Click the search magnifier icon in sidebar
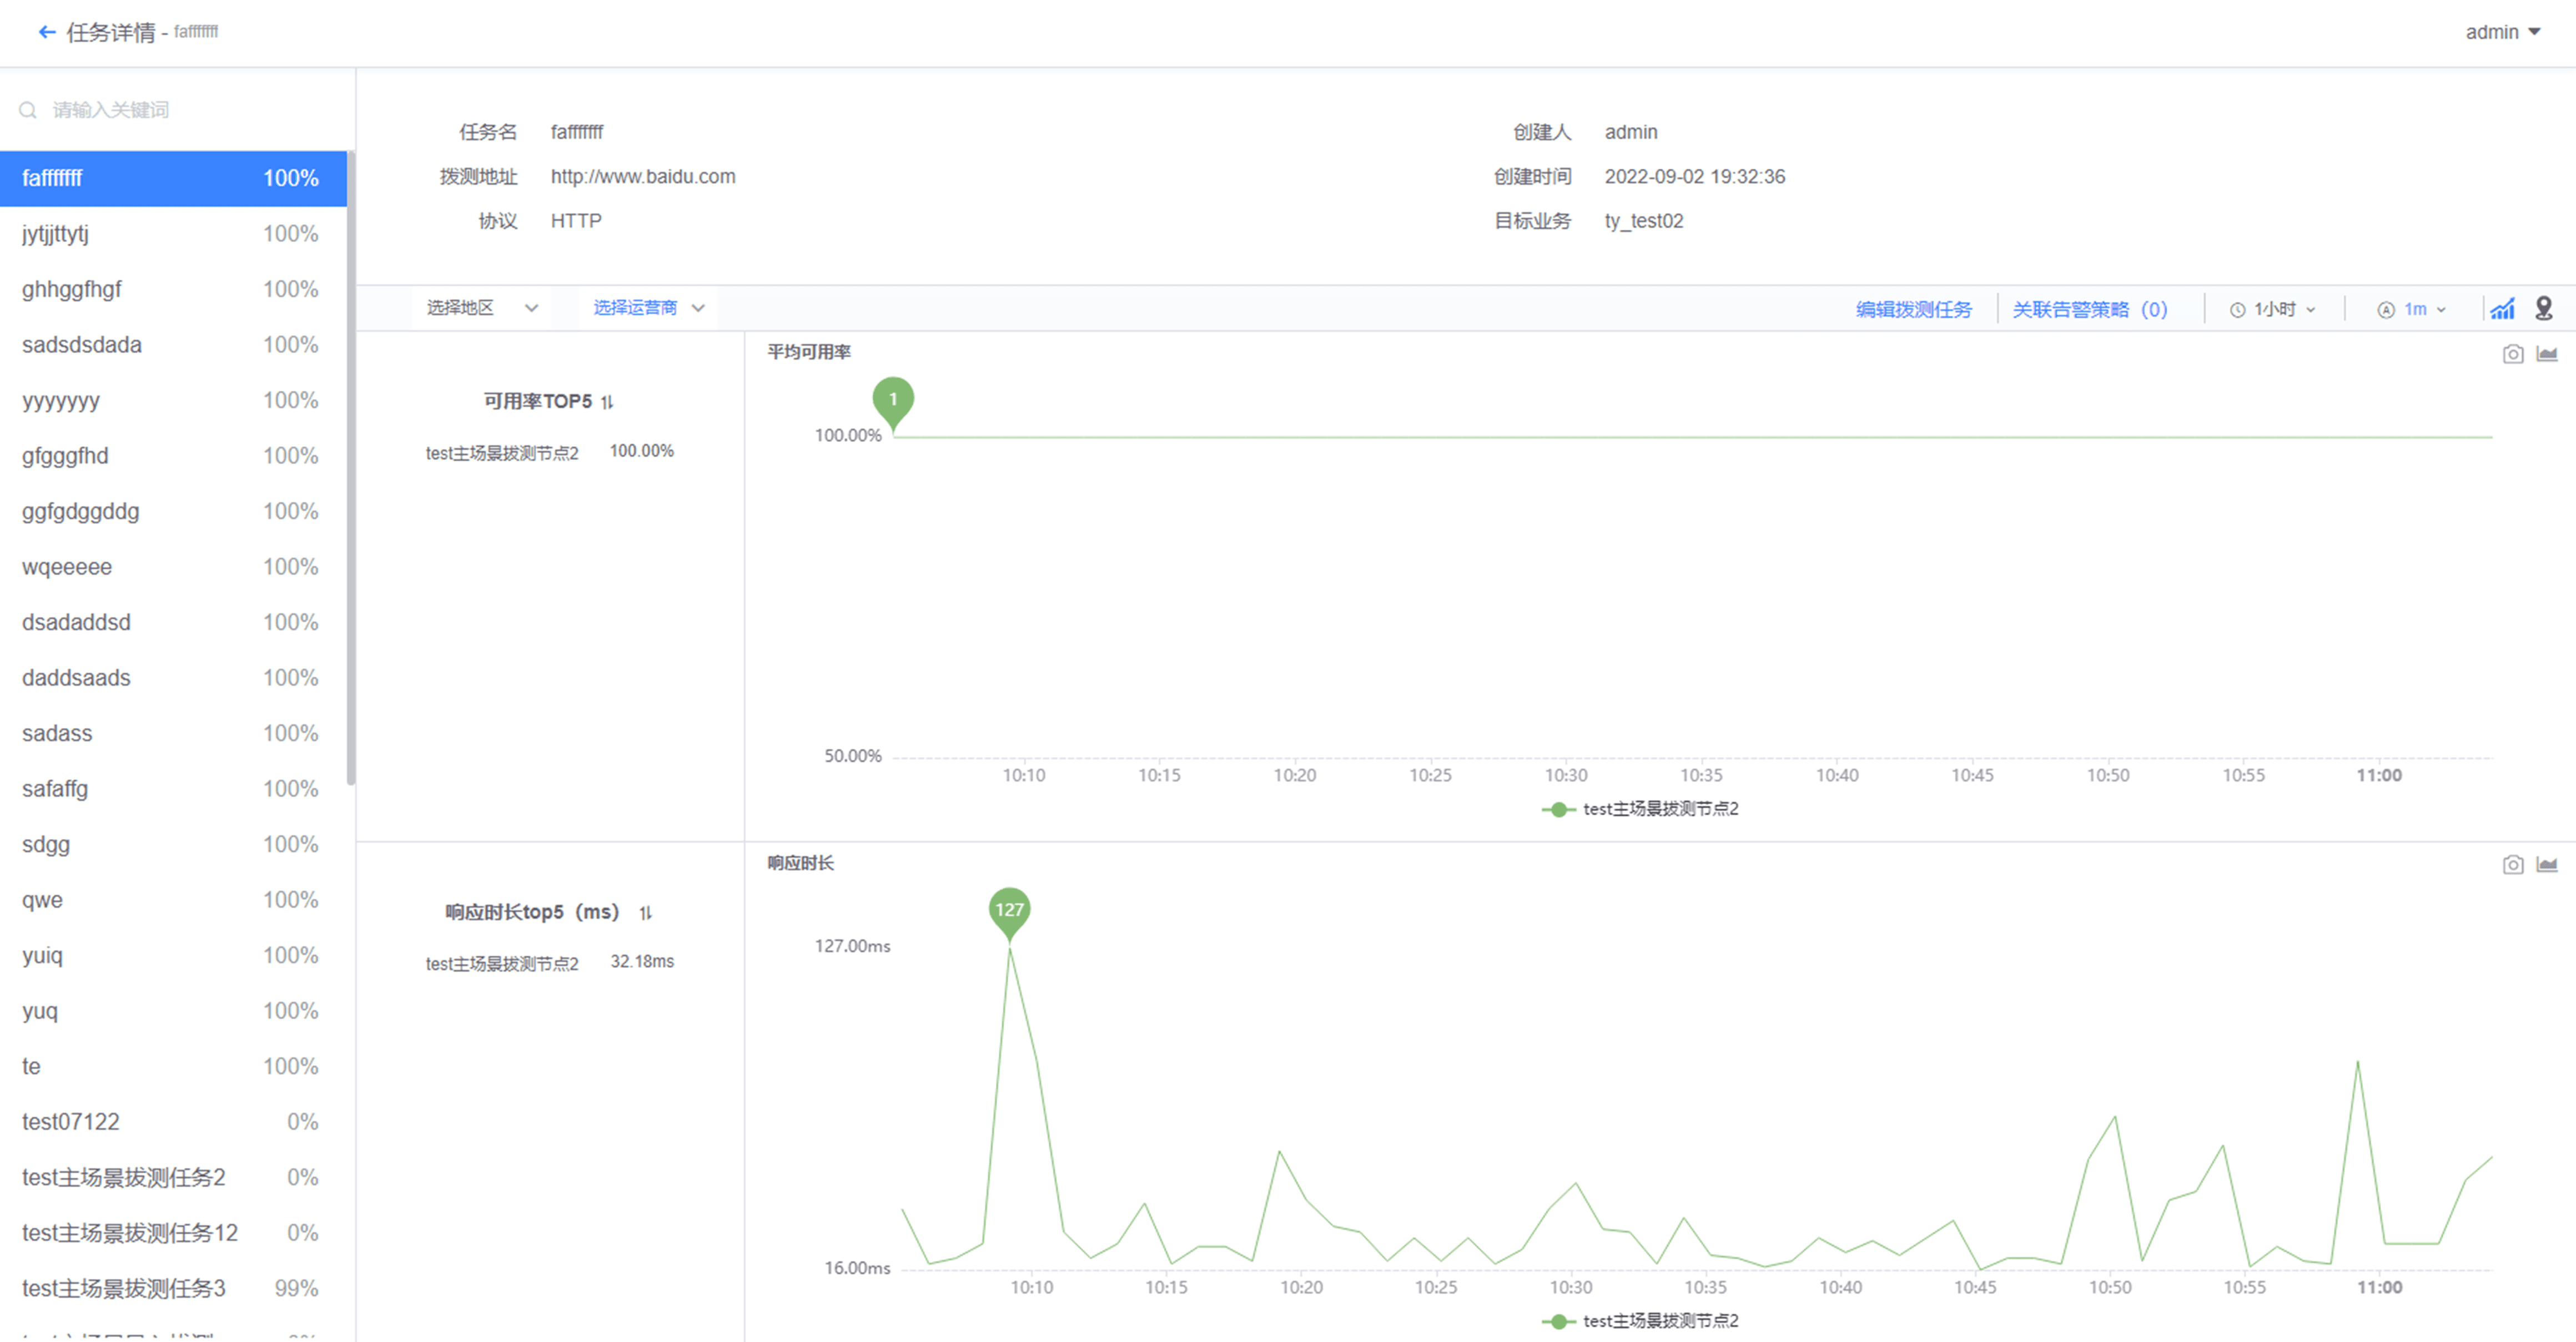The width and height of the screenshot is (2576, 1342). 28,110
